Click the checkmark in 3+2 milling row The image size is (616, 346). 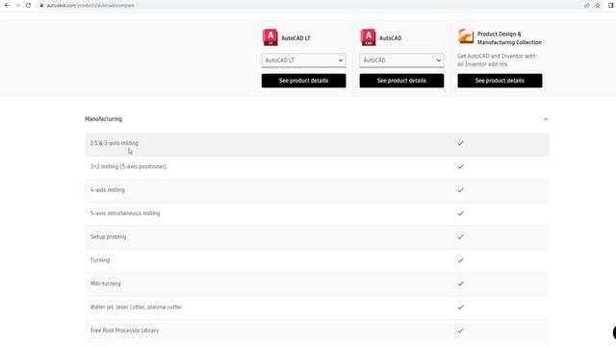click(x=460, y=166)
